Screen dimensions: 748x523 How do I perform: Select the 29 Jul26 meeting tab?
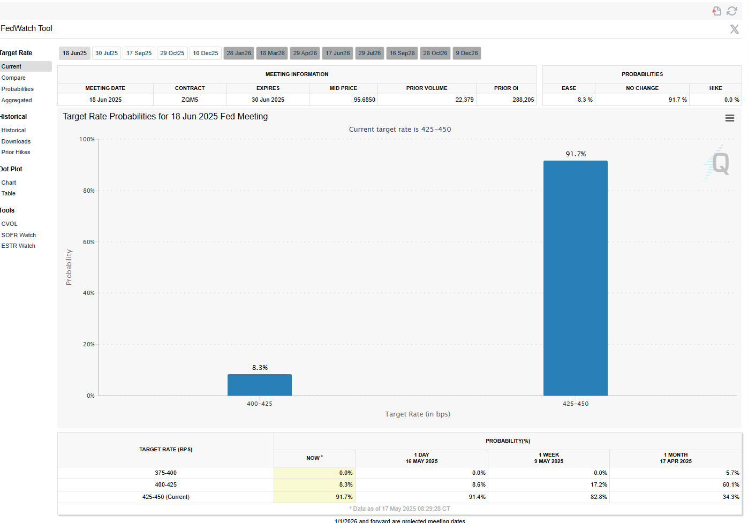(369, 53)
